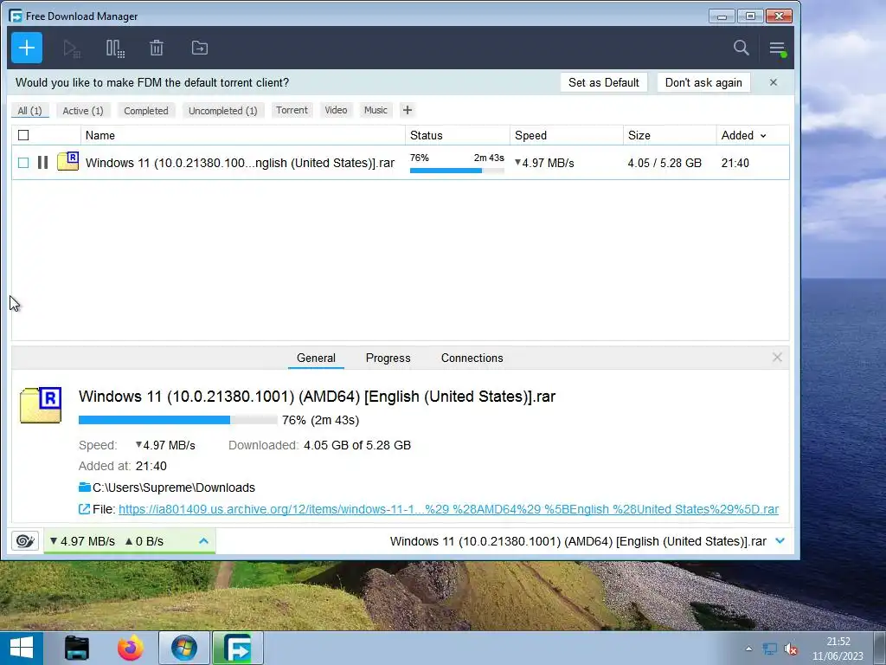Click the muted volume tray icon
Image resolution: width=886 pixels, height=665 pixels.
tap(791, 649)
